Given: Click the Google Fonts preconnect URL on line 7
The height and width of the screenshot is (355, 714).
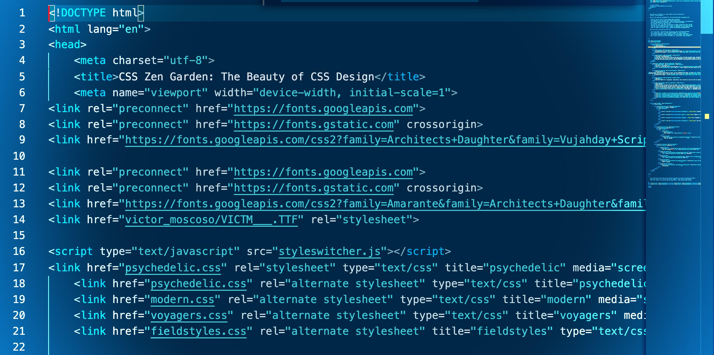Looking at the screenshot, I should coord(323,109).
